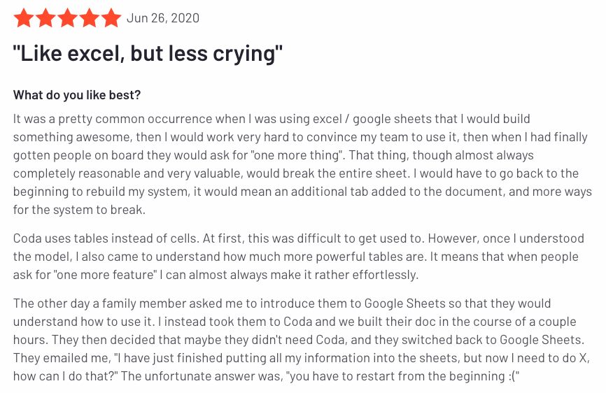Click the second orange rating star
Viewport: 606px width, 393px height.
45,18
